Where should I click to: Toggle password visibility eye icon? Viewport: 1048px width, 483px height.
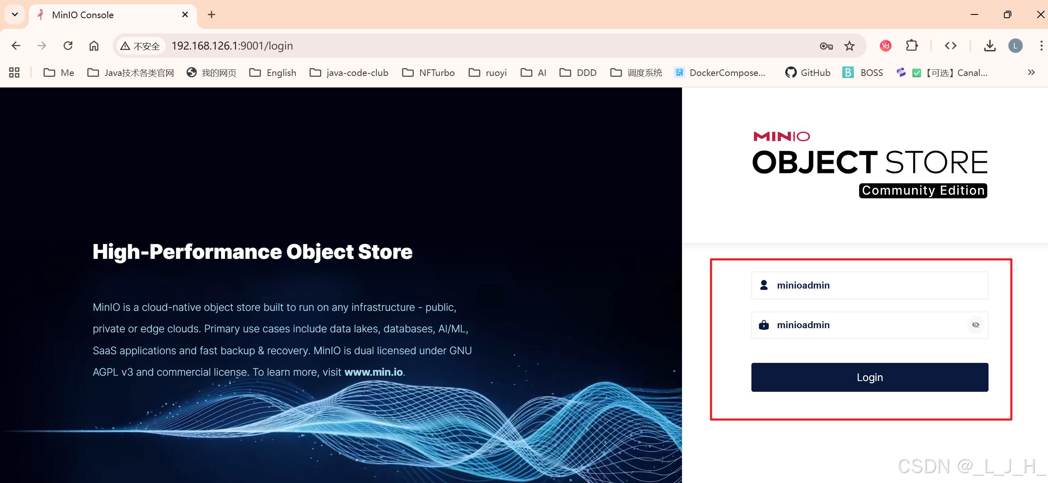(975, 325)
